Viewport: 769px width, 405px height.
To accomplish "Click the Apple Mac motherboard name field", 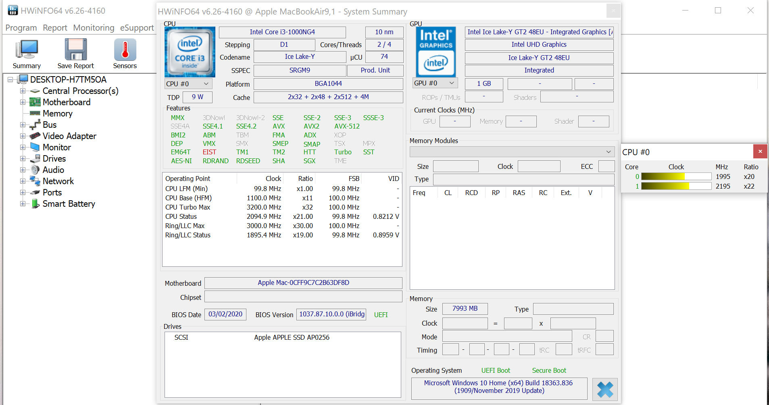I will pyautogui.click(x=303, y=283).
